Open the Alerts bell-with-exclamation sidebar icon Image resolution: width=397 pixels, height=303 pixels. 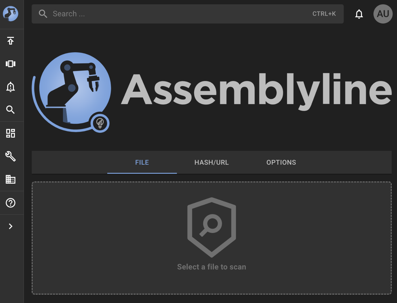[11, 87]
